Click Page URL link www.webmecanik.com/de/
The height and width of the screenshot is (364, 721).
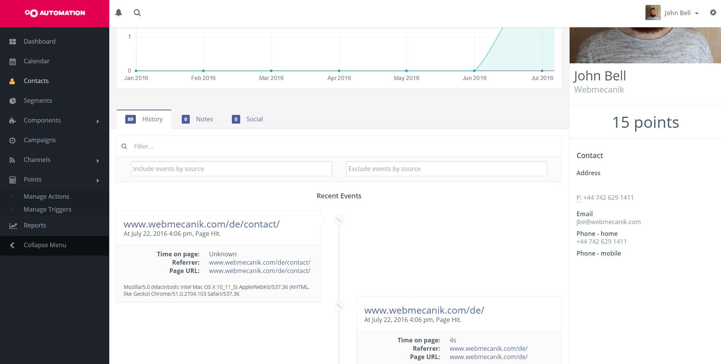(x=488, y=357)
